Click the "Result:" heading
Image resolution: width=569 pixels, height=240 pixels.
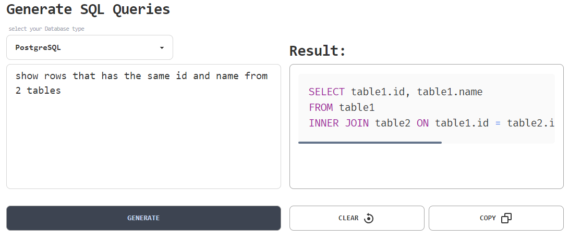318,51
